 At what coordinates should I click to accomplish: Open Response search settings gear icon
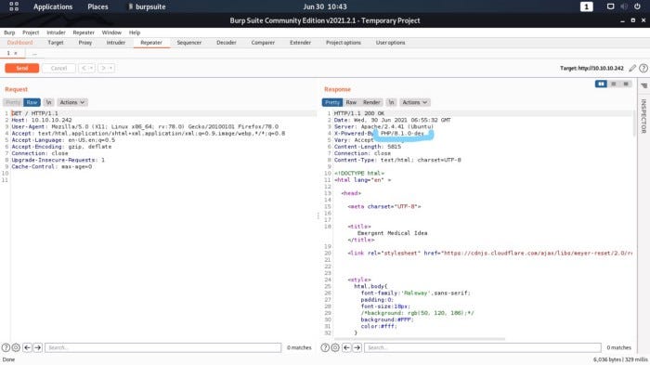click(x=335, y=347)
